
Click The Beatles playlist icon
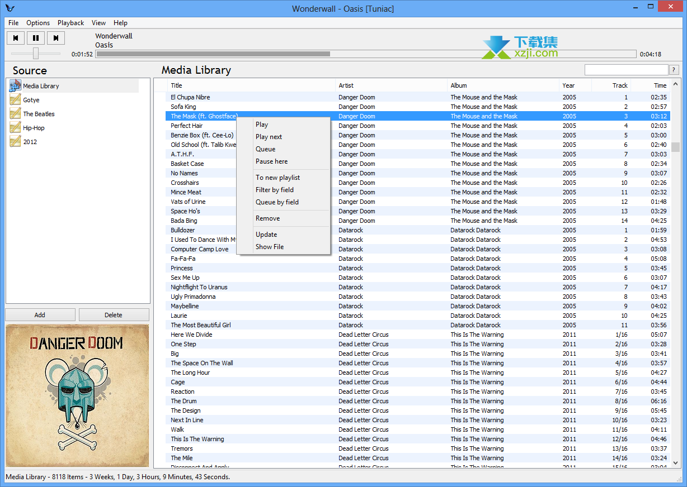(x=15, y=114)
